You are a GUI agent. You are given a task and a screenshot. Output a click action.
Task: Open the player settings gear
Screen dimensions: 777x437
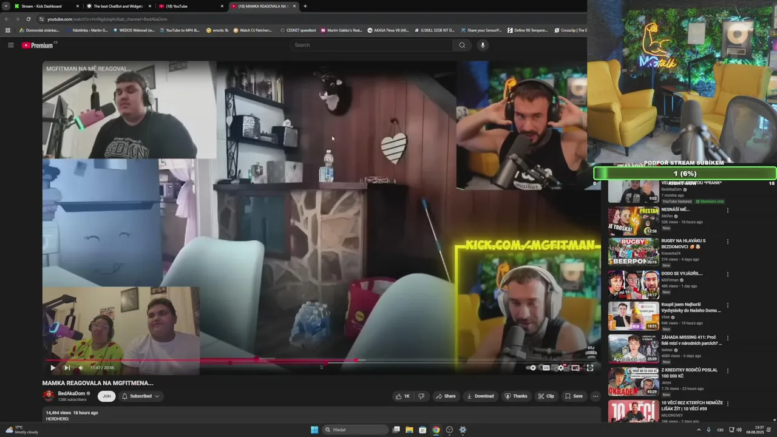561,367
